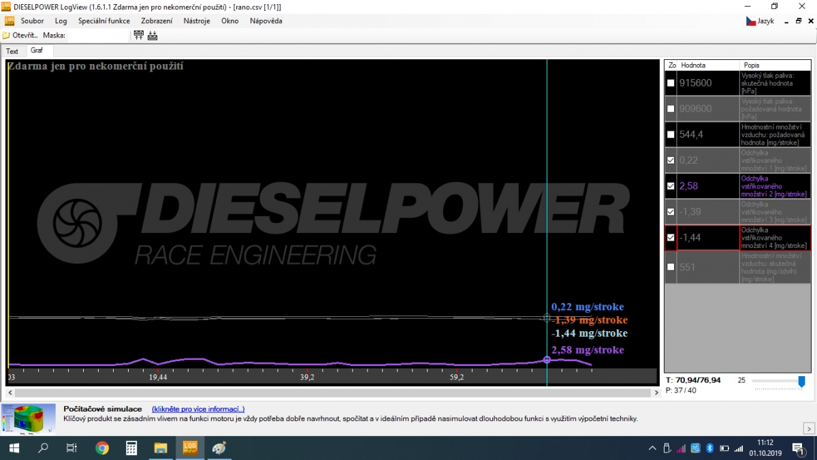Click the Bluetooth tray icon
The height and width of the screenshot is (460, 817).
coord(709,448)
